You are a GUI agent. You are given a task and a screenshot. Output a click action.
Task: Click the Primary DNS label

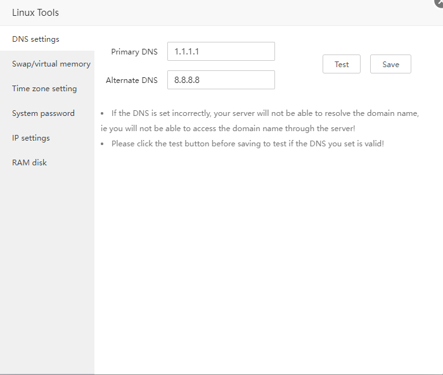click(134, 52)
